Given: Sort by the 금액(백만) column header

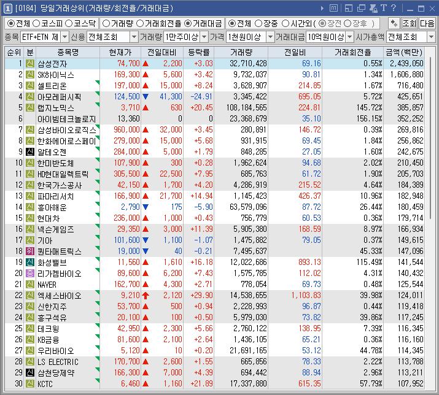Looking at the screenshot, I should (404, 52).
